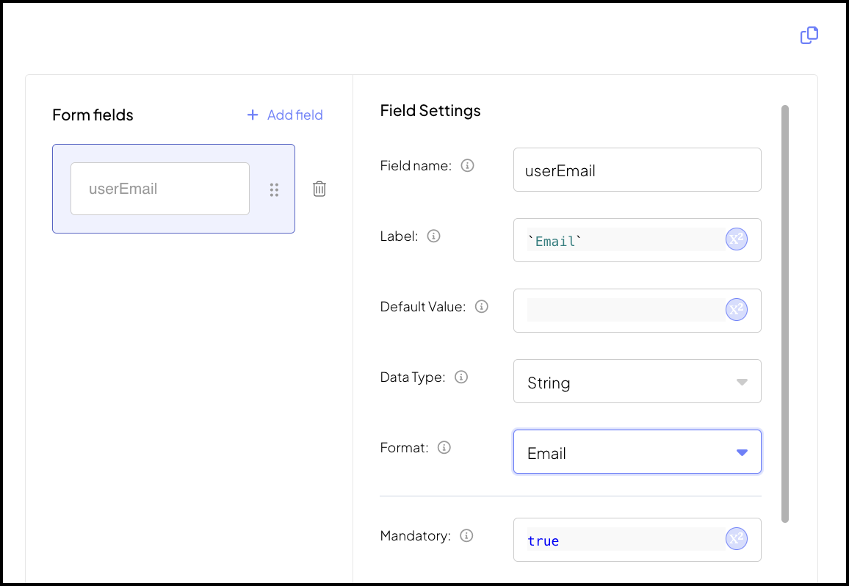Click the info icon beside Field name
The width and height of the screenshot is (849, 586).
(467, 166)
